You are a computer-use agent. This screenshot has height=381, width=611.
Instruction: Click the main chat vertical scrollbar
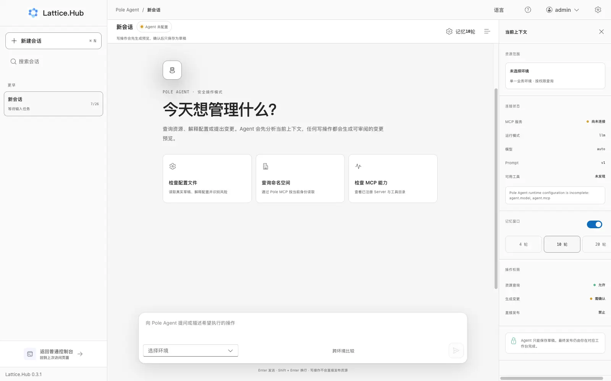coord(496,189)
